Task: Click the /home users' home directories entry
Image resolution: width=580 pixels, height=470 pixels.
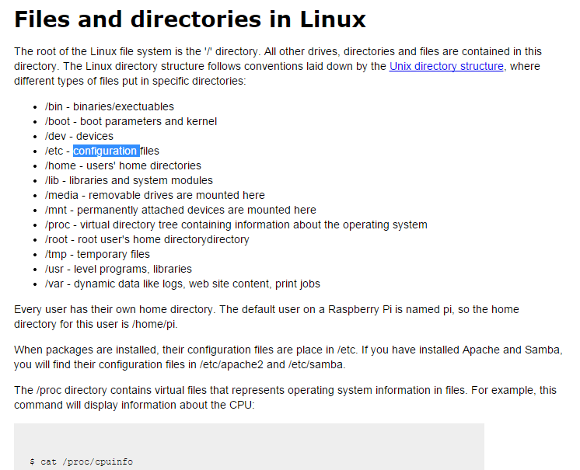Action: 123,165
